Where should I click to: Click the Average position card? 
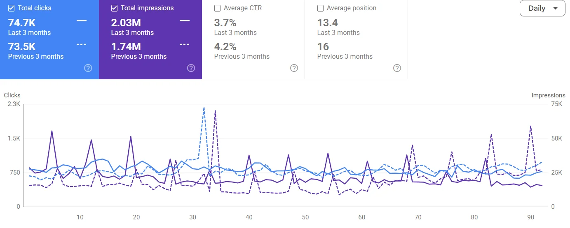tap(357, 39)
